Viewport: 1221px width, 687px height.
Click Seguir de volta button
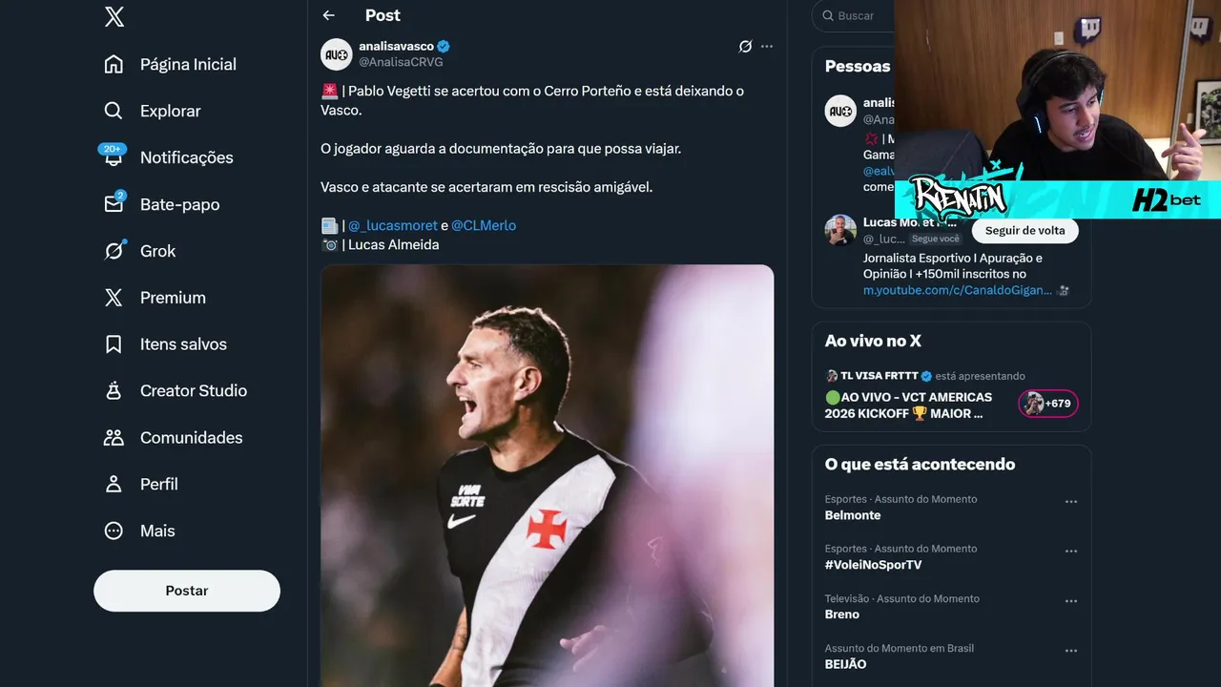(x=1024, y=230)
